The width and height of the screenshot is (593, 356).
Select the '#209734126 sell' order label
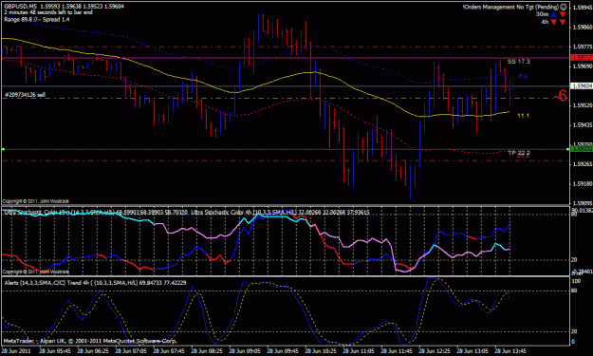click(x=25, y=95)
